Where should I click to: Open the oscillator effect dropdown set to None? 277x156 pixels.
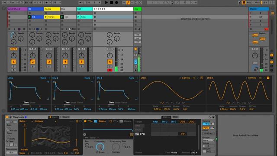coord(24,153)
